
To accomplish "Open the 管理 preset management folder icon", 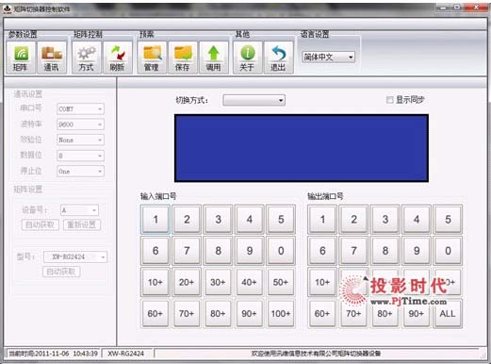I will pyautogui.click(x=152, y=58).
